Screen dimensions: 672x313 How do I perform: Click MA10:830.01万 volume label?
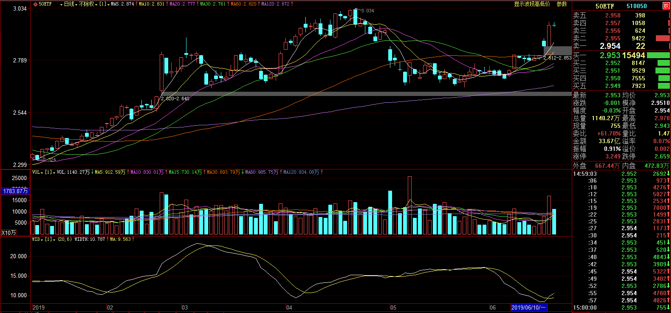(147, 172)
